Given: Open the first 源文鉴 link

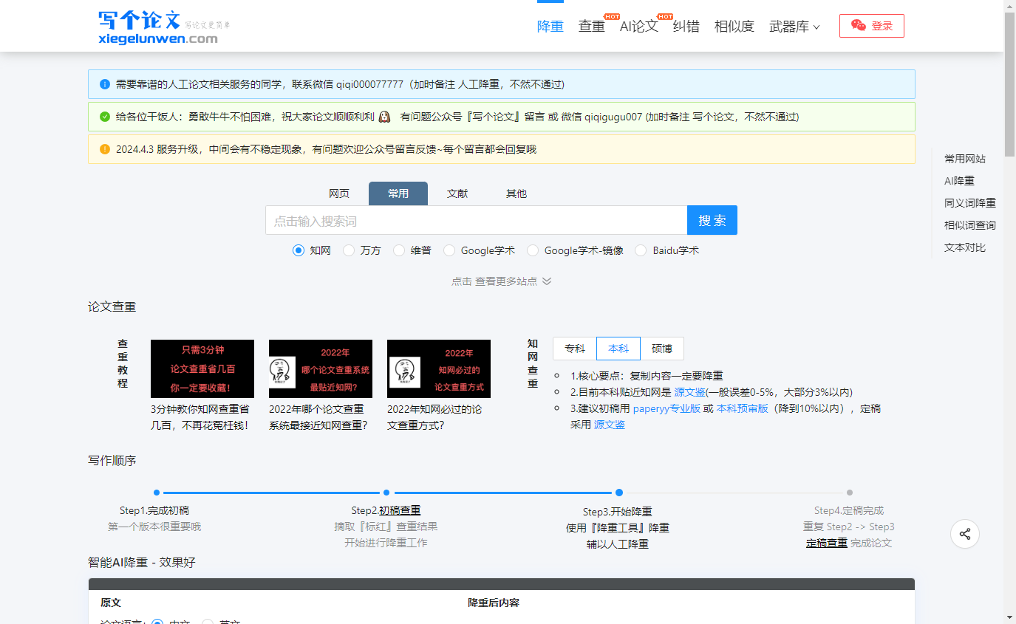Looking at the screenshot, I should click(690, 392).
